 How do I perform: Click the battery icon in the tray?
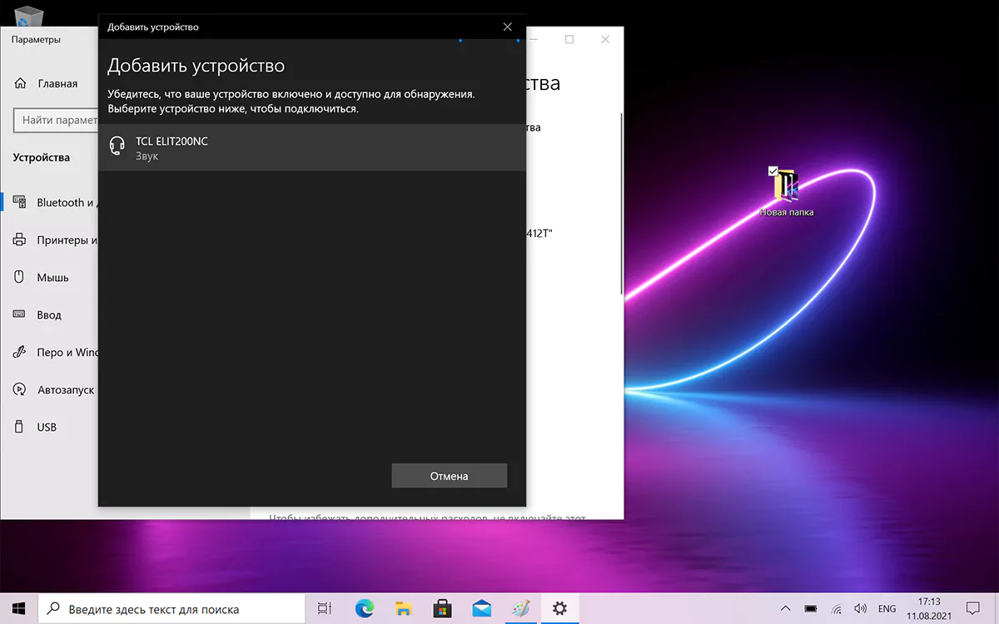coord(811,608)
